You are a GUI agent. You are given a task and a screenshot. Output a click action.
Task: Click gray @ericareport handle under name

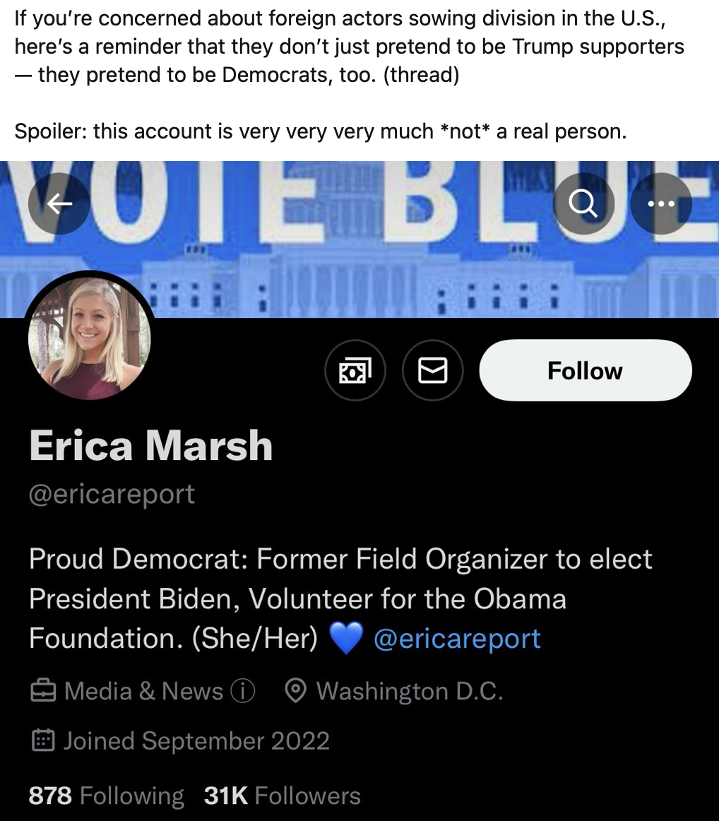click(x=112, y=494)
